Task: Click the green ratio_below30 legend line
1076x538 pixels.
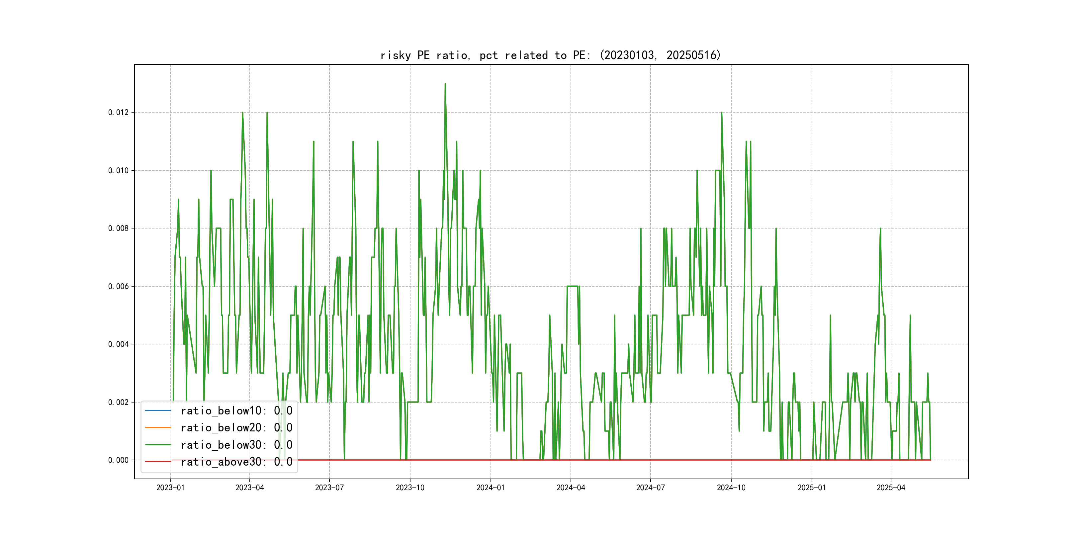Action: tap(158, 445)
